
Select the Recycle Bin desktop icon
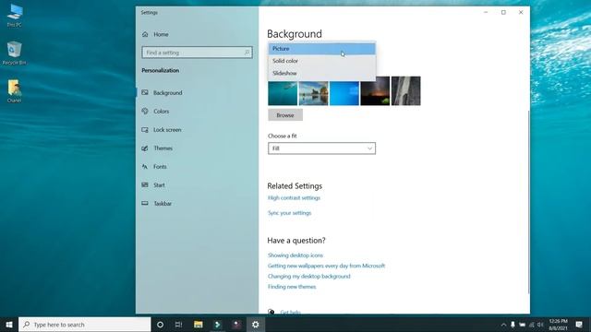15,53
